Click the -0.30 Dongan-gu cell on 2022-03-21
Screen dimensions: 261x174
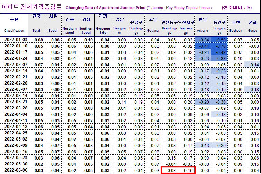(219, 102)
